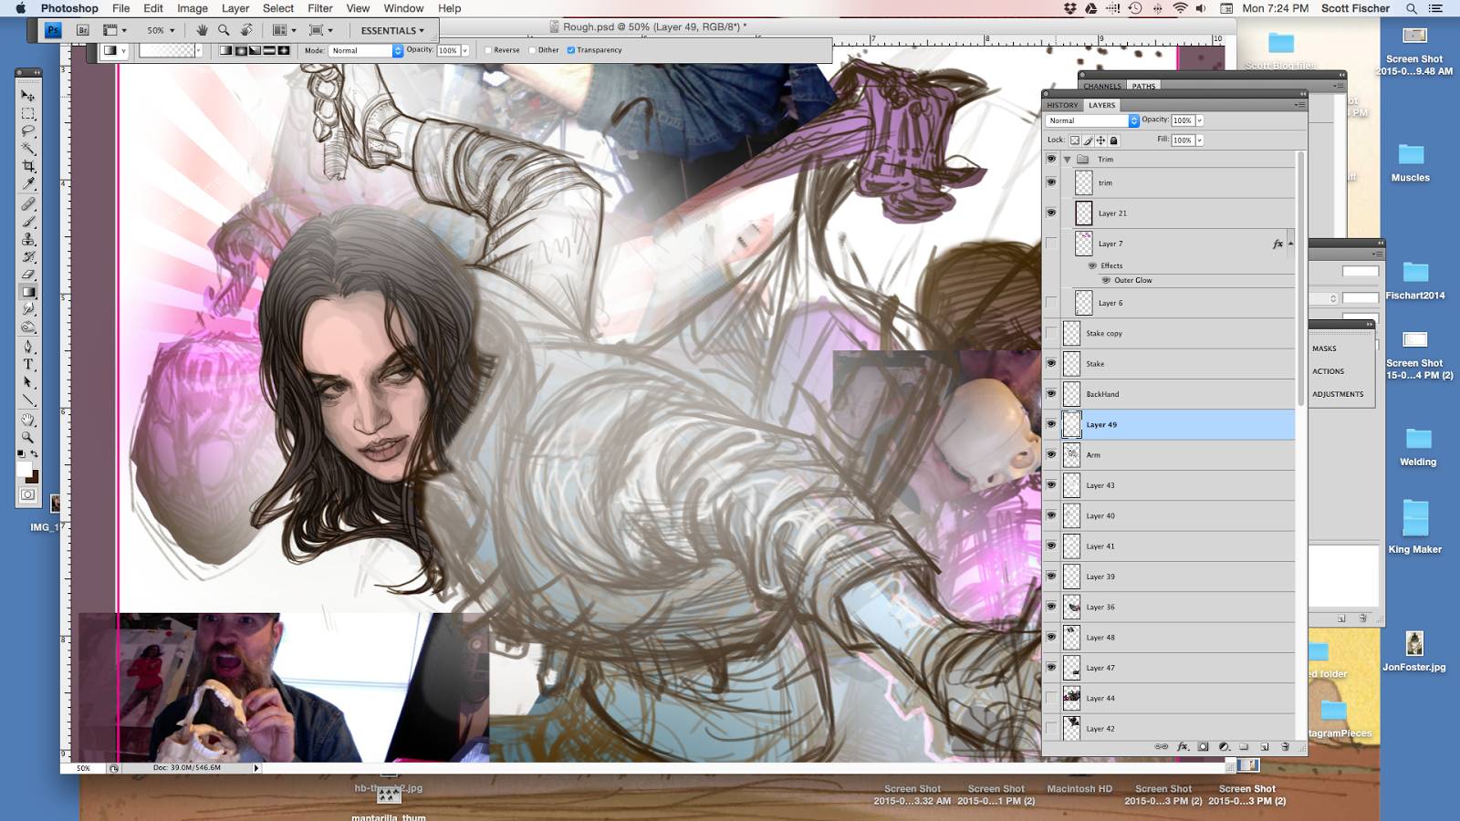Open the Filter menu
This screenshot has height=821, width=1460.
[319, 8]
